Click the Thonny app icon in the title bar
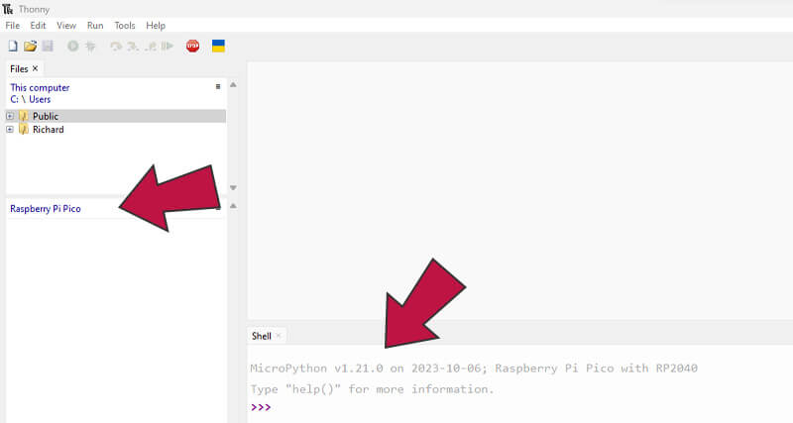Image resolution: width=793 pixels, height=423 pixels. [8, 9]
